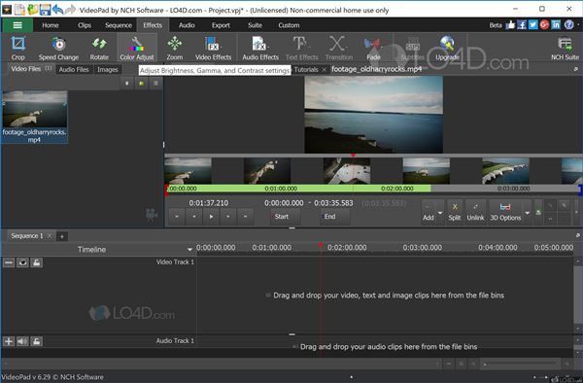Expand the Timeline mode dropdown
The image size is (583, 383).
coord(189,250)
